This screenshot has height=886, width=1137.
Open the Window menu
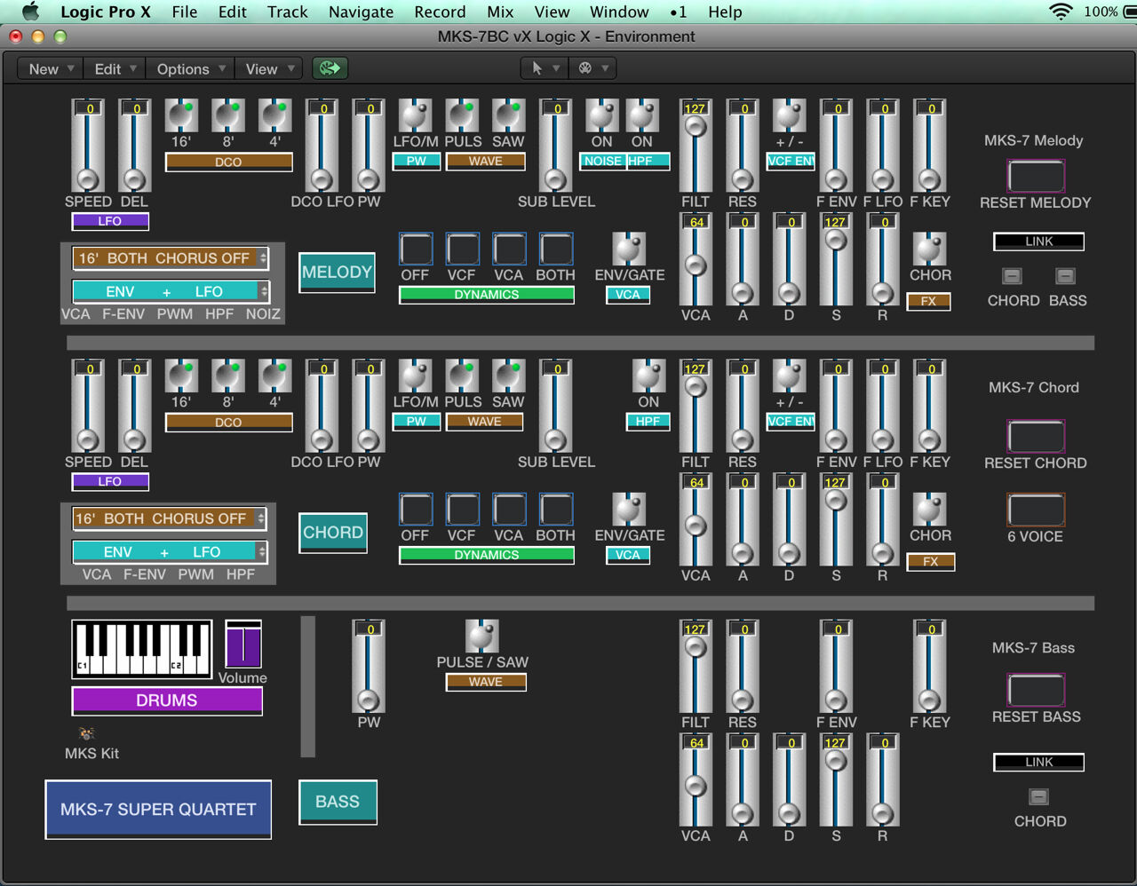click(619, 12)
